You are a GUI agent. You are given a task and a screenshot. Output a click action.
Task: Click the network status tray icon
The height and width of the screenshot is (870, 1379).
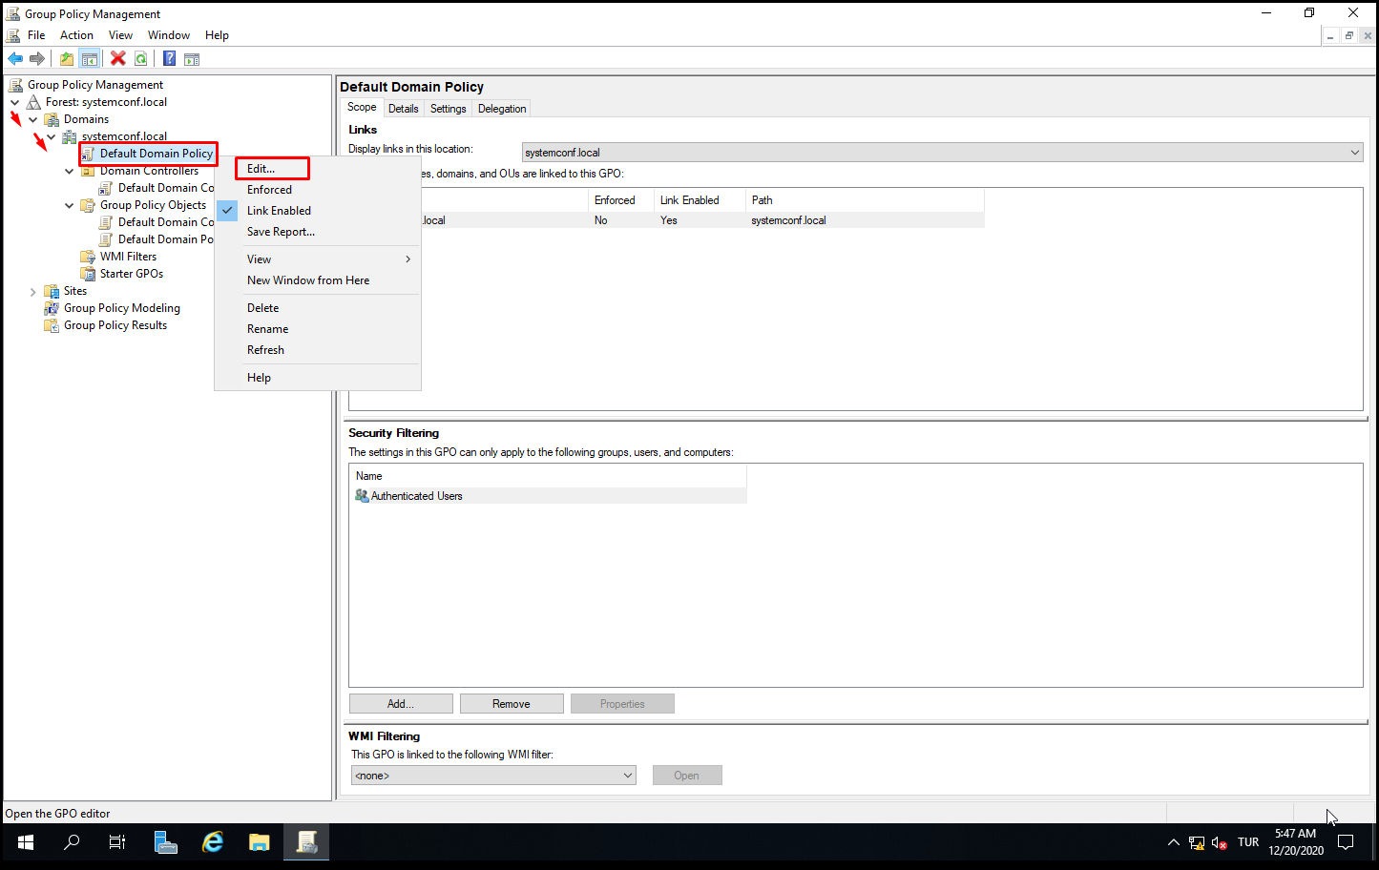point(1197,842)
